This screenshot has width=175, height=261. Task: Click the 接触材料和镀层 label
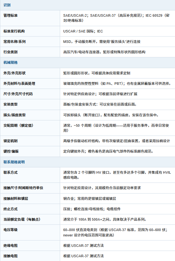[16, 199]
